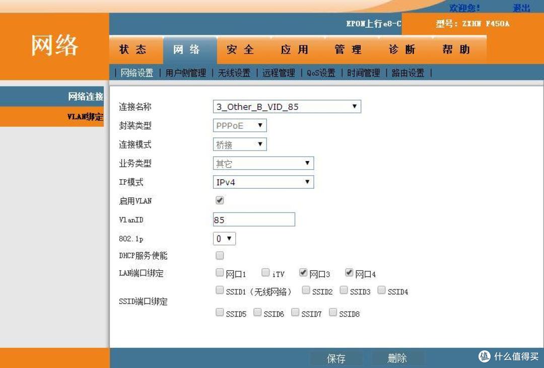
Task: Check the SSID4 checkbox
Action: [x=382, y=290]
